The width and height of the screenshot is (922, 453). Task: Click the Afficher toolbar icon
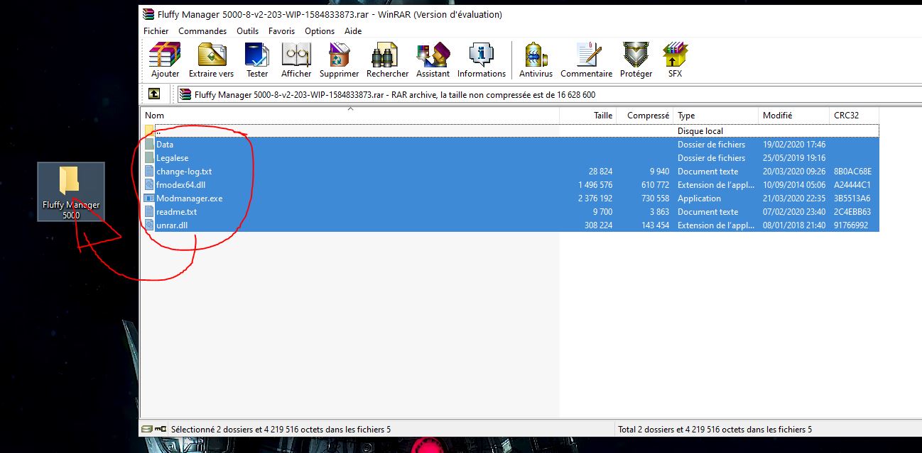(x=296, y=60)
